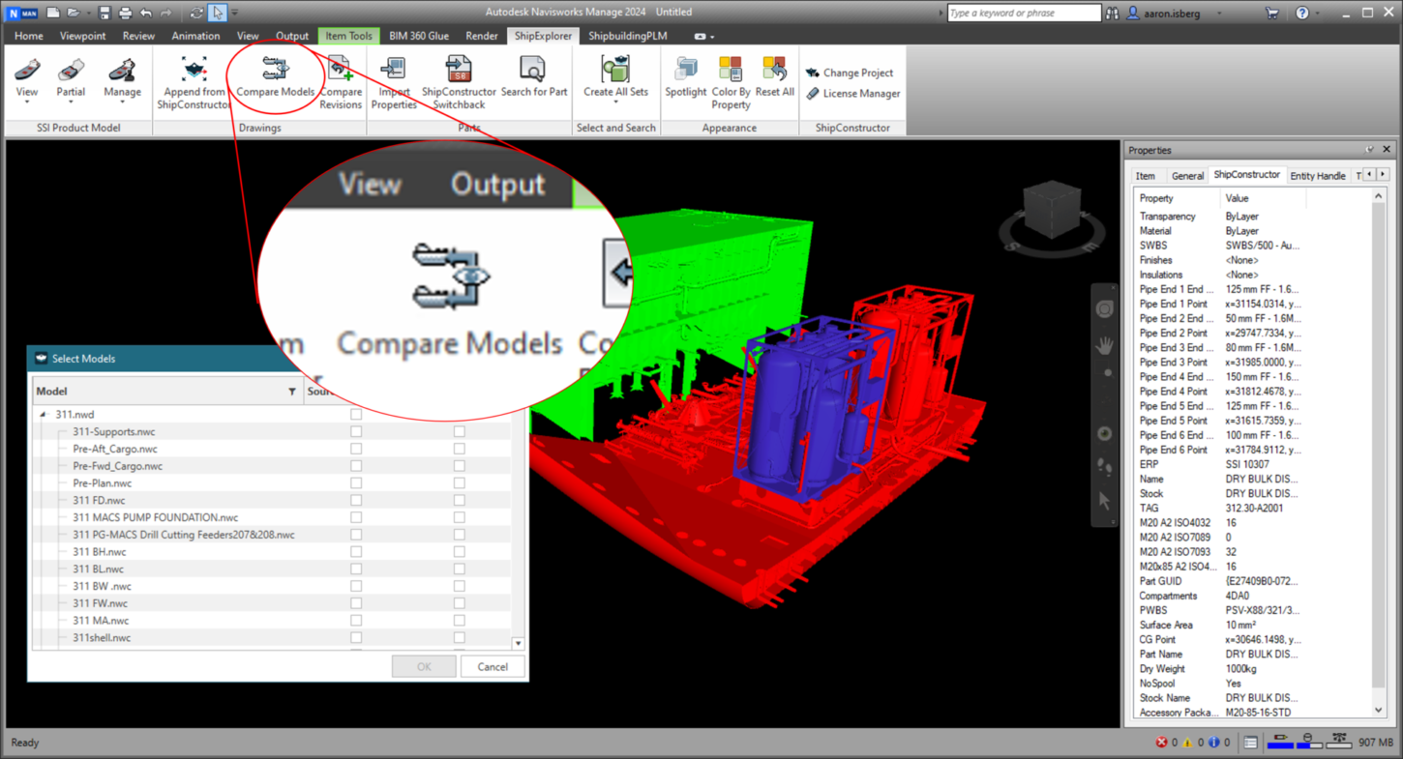Click Change Project in ShipConstructor group
Viewport: 1403px width, 759px height.
(857, 73)
